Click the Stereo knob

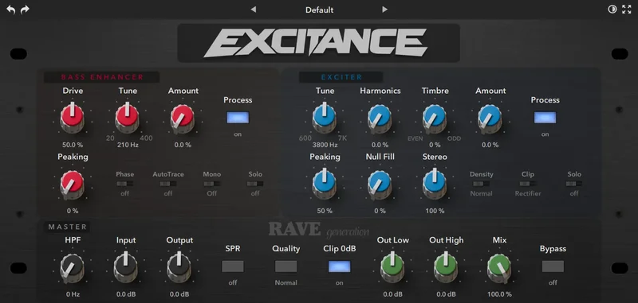coord(435,185)
